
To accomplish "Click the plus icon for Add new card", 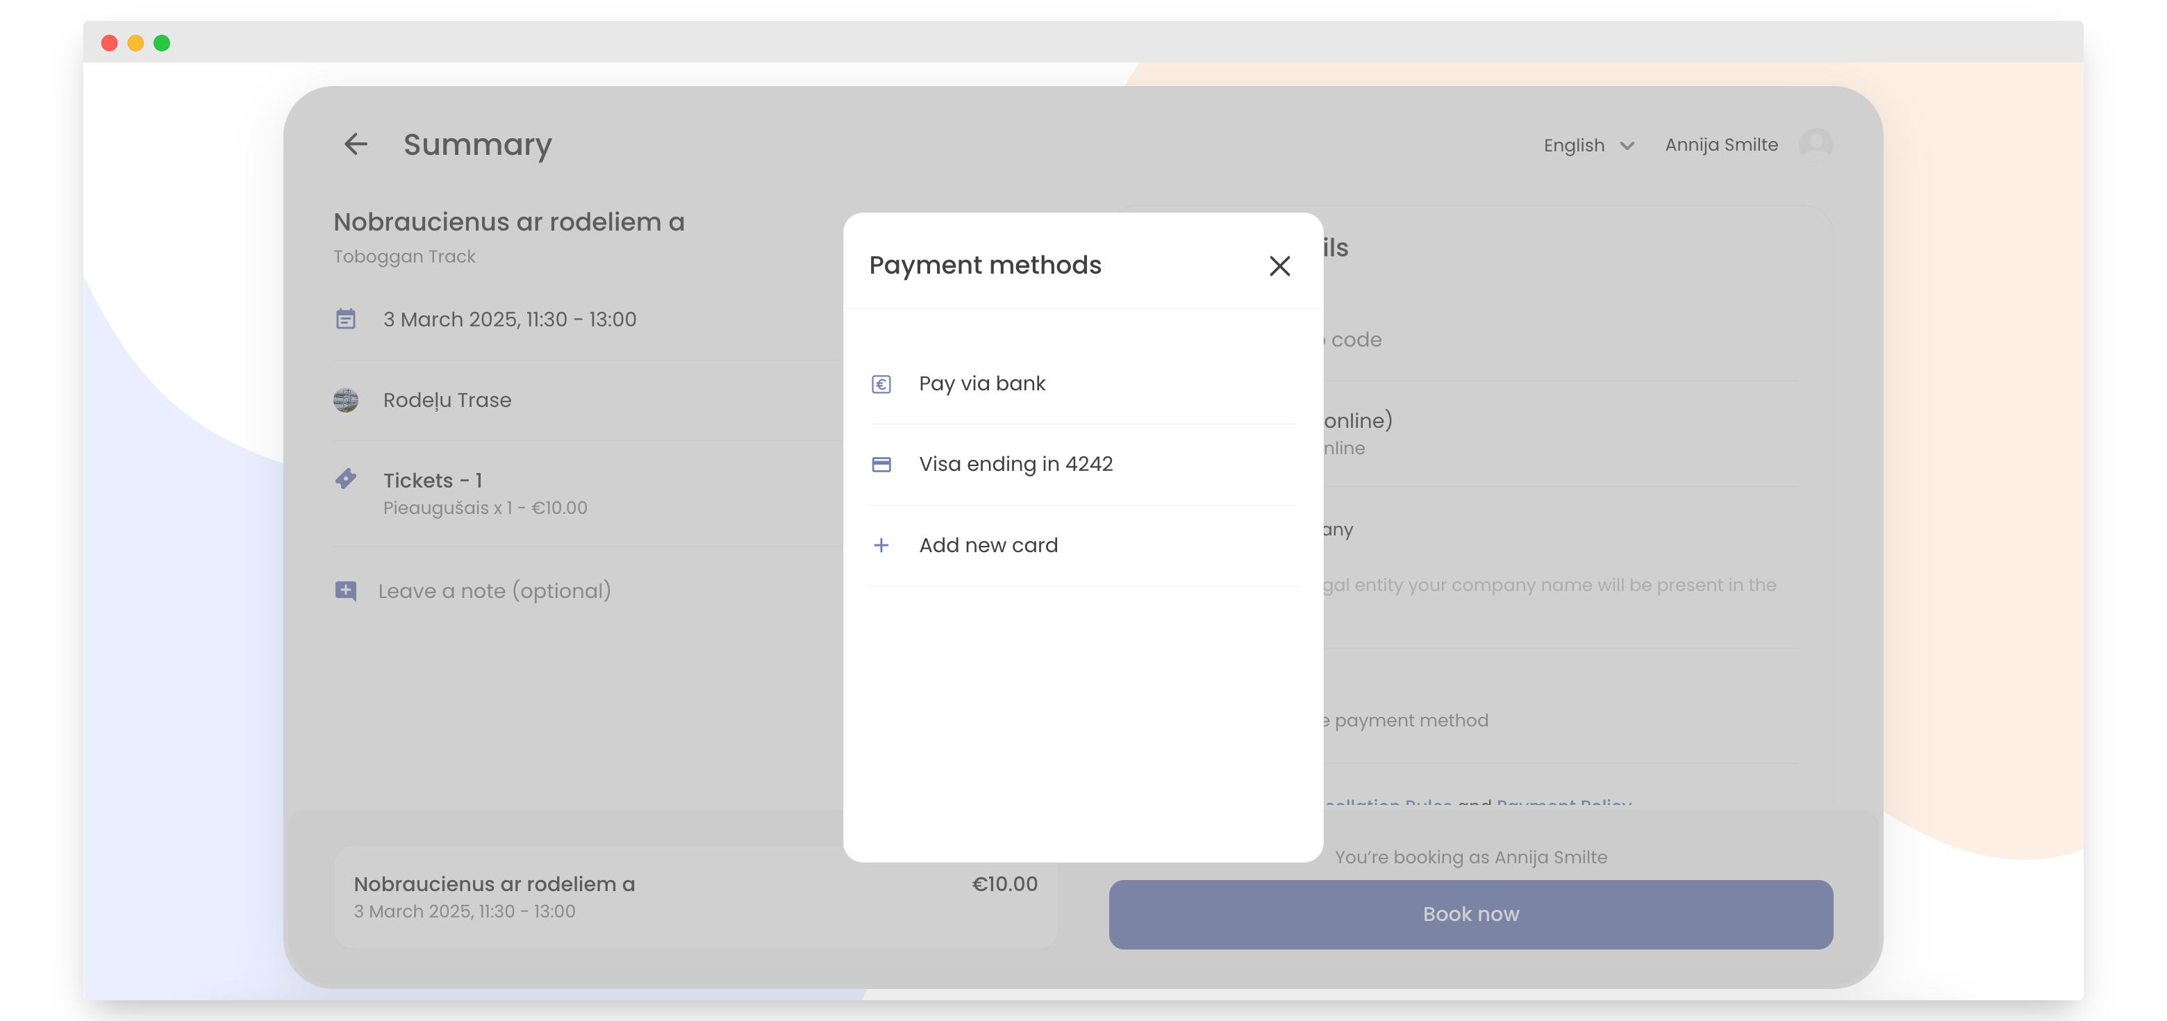I will pyautogui.click(x=881, y=545).
